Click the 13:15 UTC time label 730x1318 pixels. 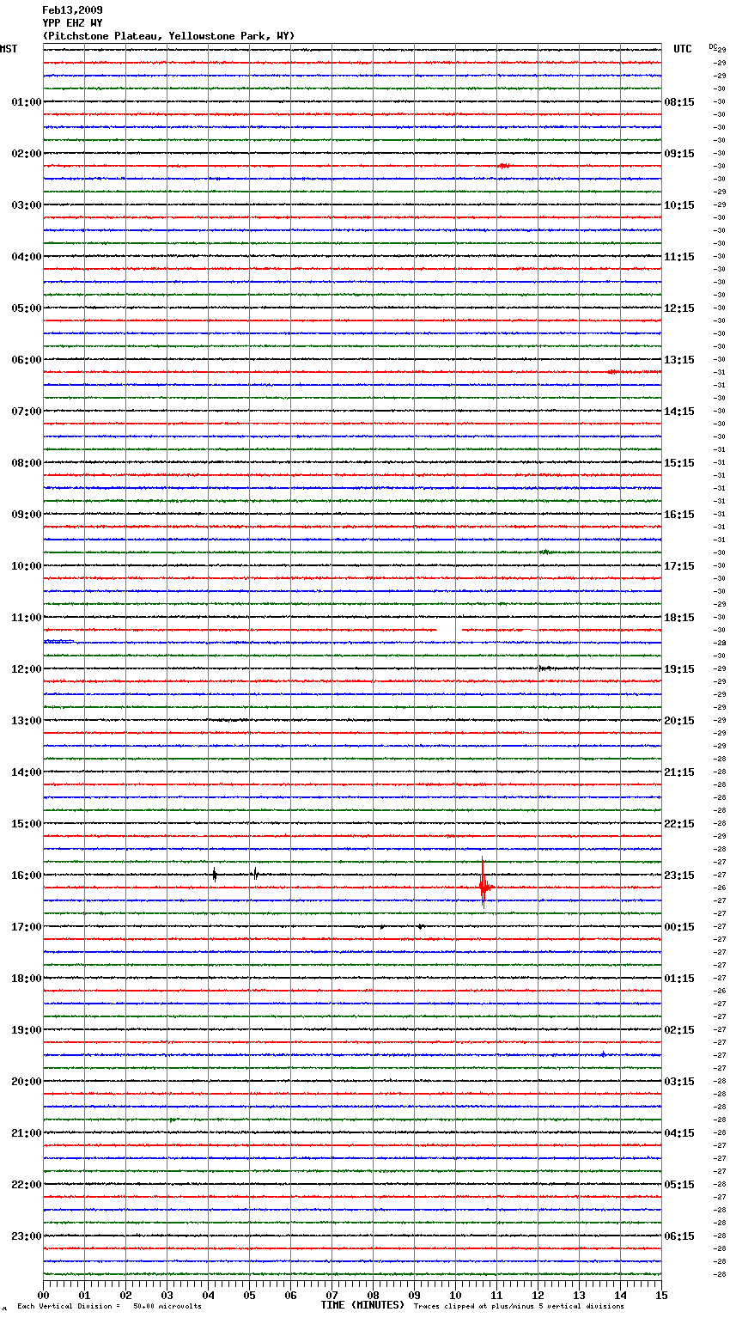[x=679, y=360]
